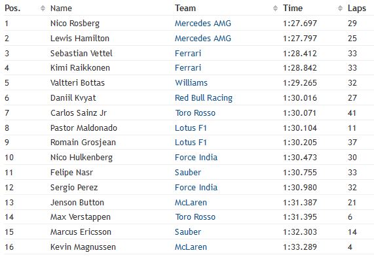Sort table by the Laps column header
This screenshot has width=374, height=257.
point(357,9)
